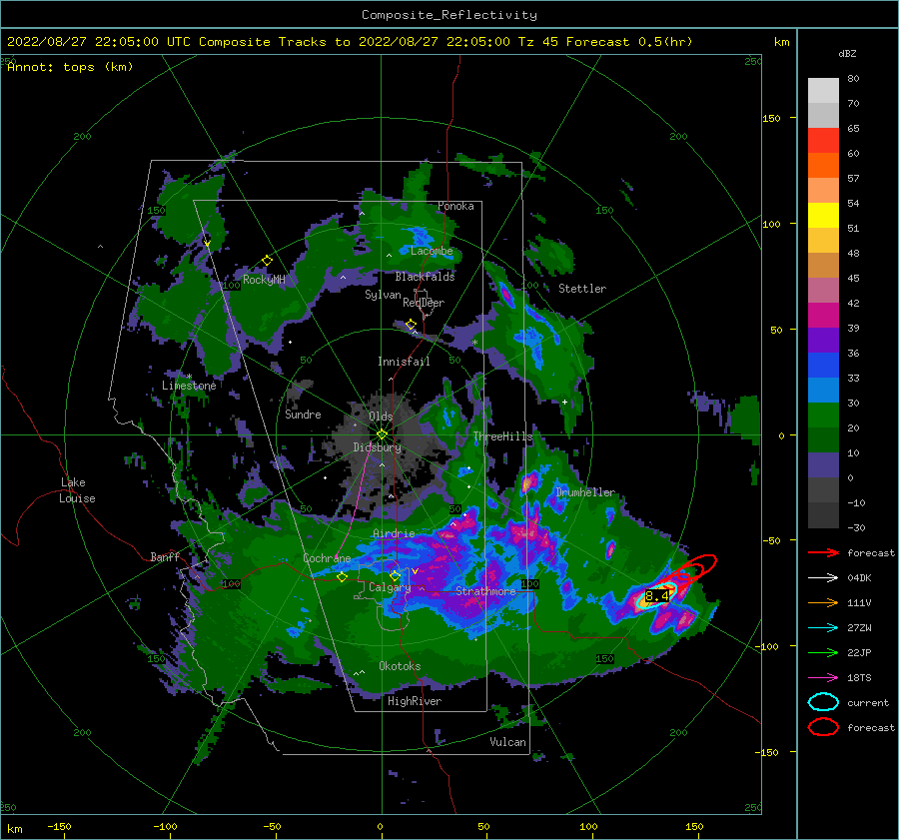This screenshot has height=840, width=899.
Task: Click the Lake Louise label
Action: point(77,490)
